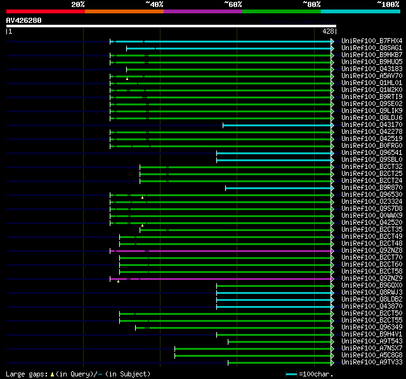Open hit UniRef100_B7FHX4
Screen dimensions: 406x379
click(372, 41)
